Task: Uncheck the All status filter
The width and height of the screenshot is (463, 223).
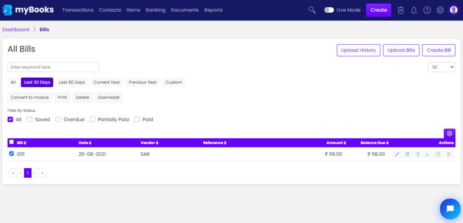Action: click(x=10, y=119)
